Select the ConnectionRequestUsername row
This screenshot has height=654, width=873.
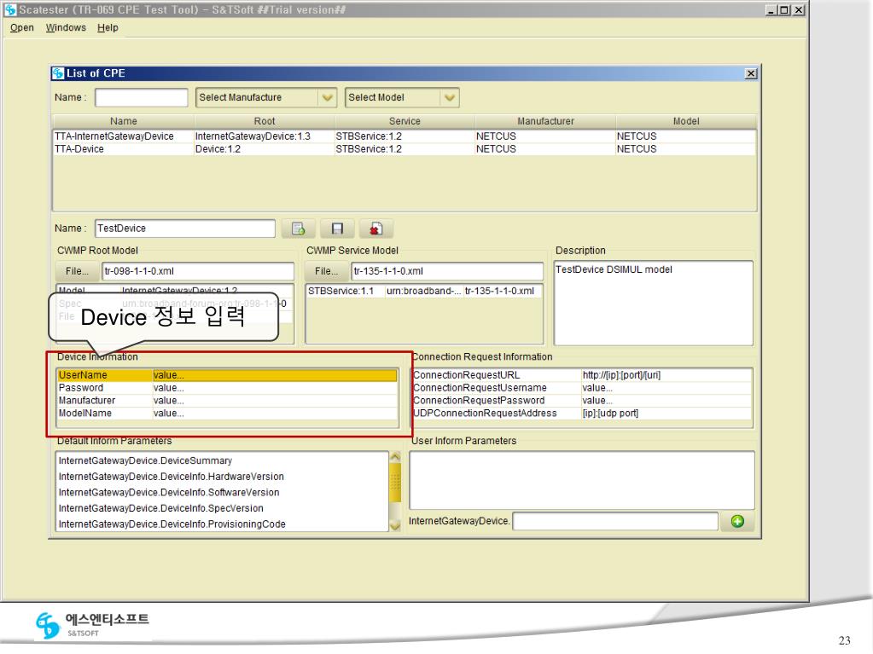point(582,388)
